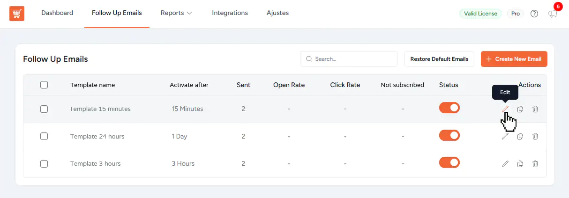Duplicate the Template 15 minutes email

tap(520, 109)
